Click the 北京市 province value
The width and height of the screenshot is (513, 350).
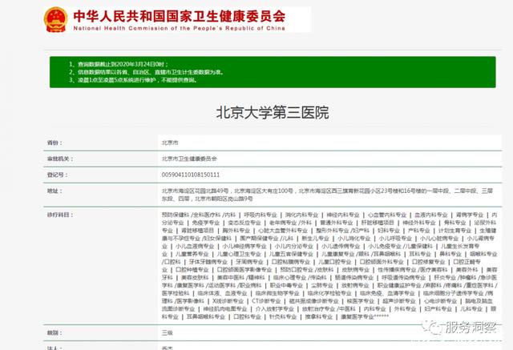tap(171, 141)
